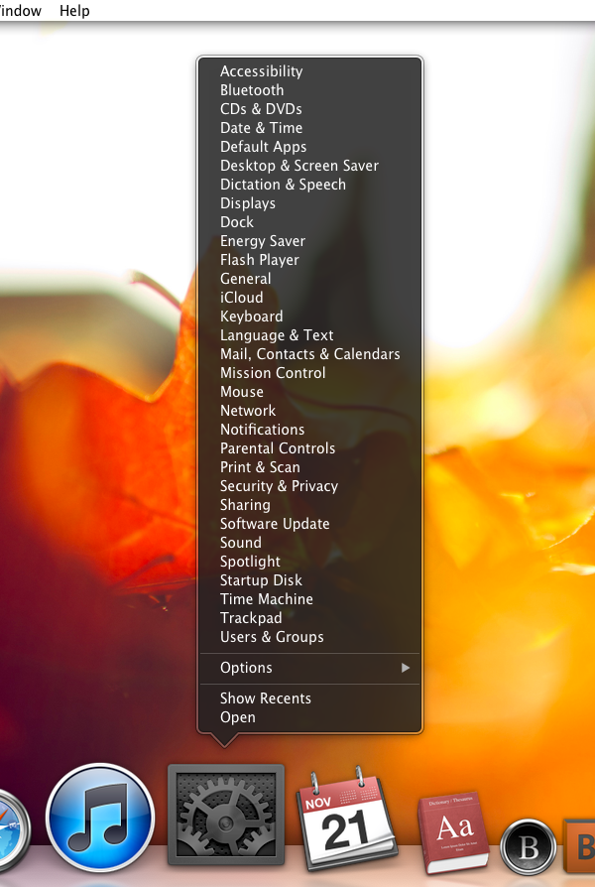Select Sharing preference pane
Viewport: 595px width, 887px height.
tap(245, 505)
